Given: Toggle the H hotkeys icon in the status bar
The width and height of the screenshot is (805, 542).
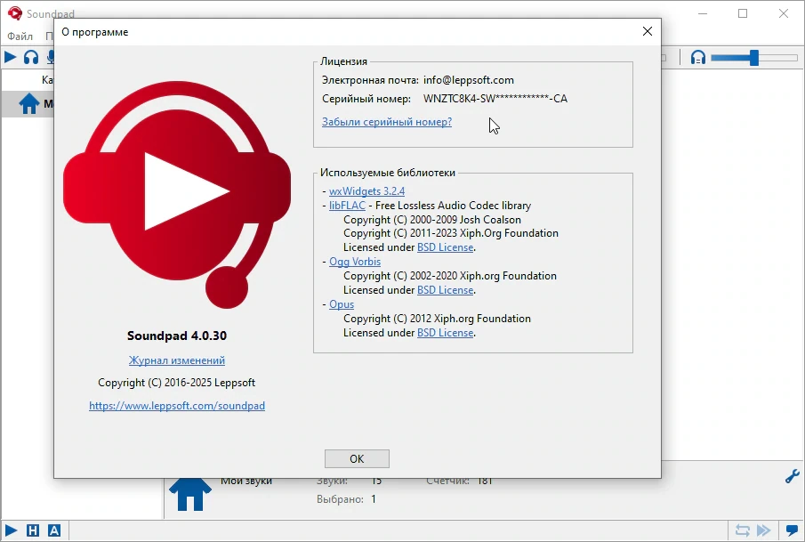Looking at the screenshot, I should coord(32,530).
